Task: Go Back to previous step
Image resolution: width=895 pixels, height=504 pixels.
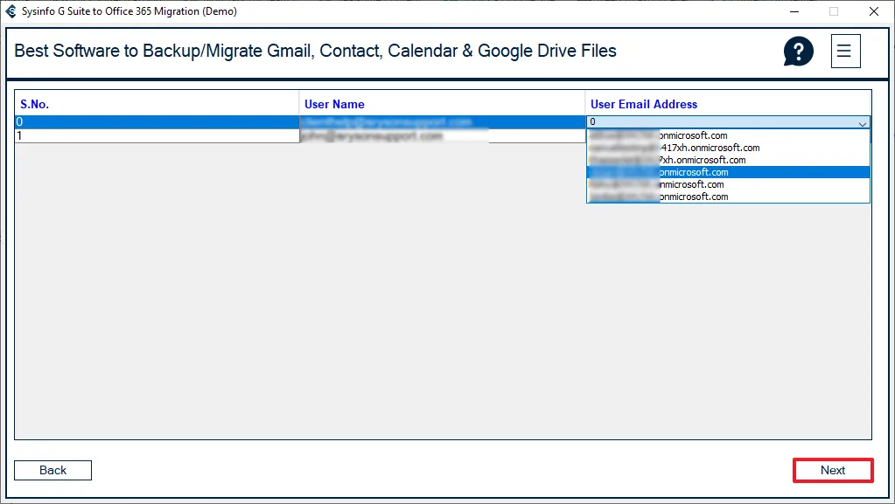Action: [x=52, y=470]
